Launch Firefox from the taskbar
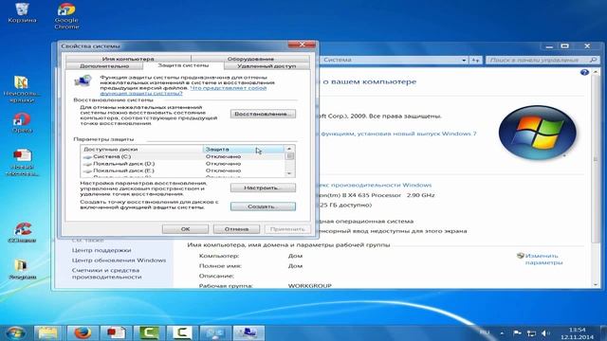The image size is (607, 341). 83,332
